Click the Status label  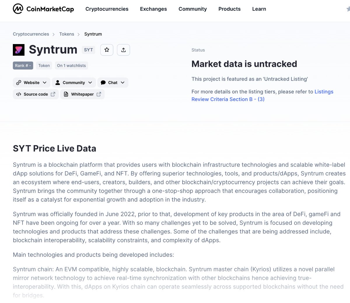pyautogui.click(x=198, y=50)
